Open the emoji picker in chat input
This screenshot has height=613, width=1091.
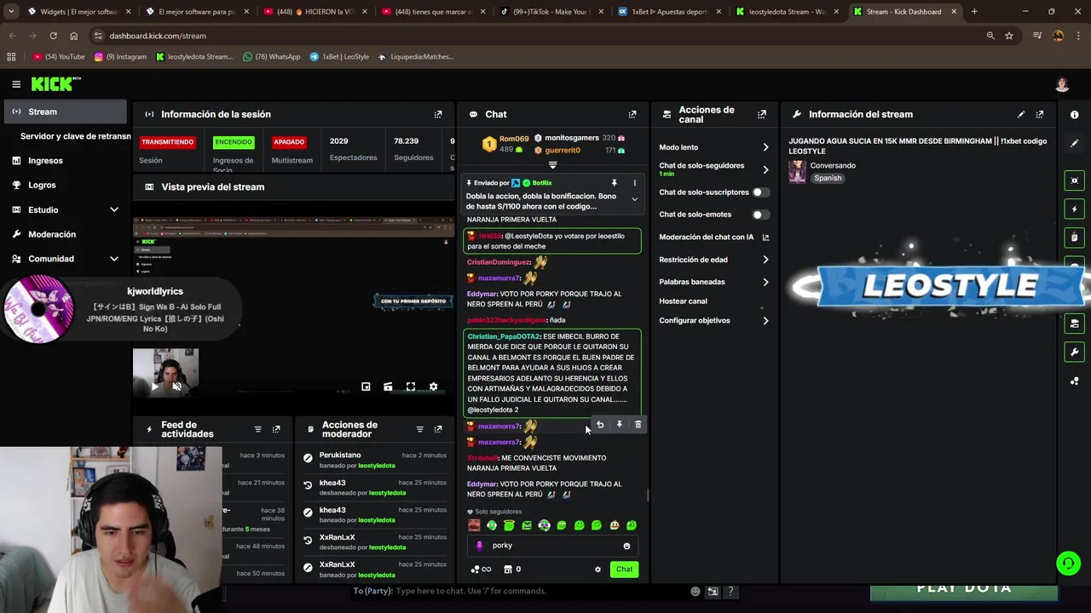(x=626, y=546)
